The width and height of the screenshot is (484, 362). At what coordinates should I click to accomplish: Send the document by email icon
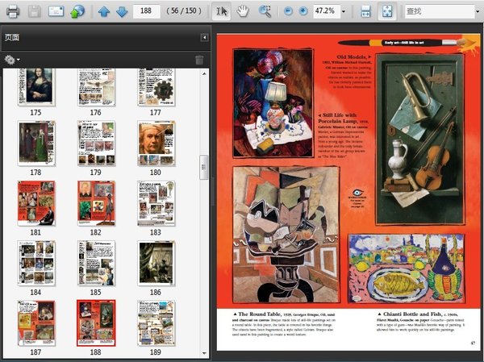click(56, 11)
